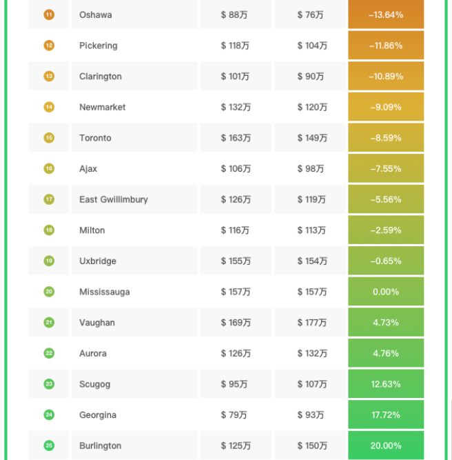Select the Pickering city row label
This screenshot has height=460, width=452.
pyautogui.click(x=99, y=46)
